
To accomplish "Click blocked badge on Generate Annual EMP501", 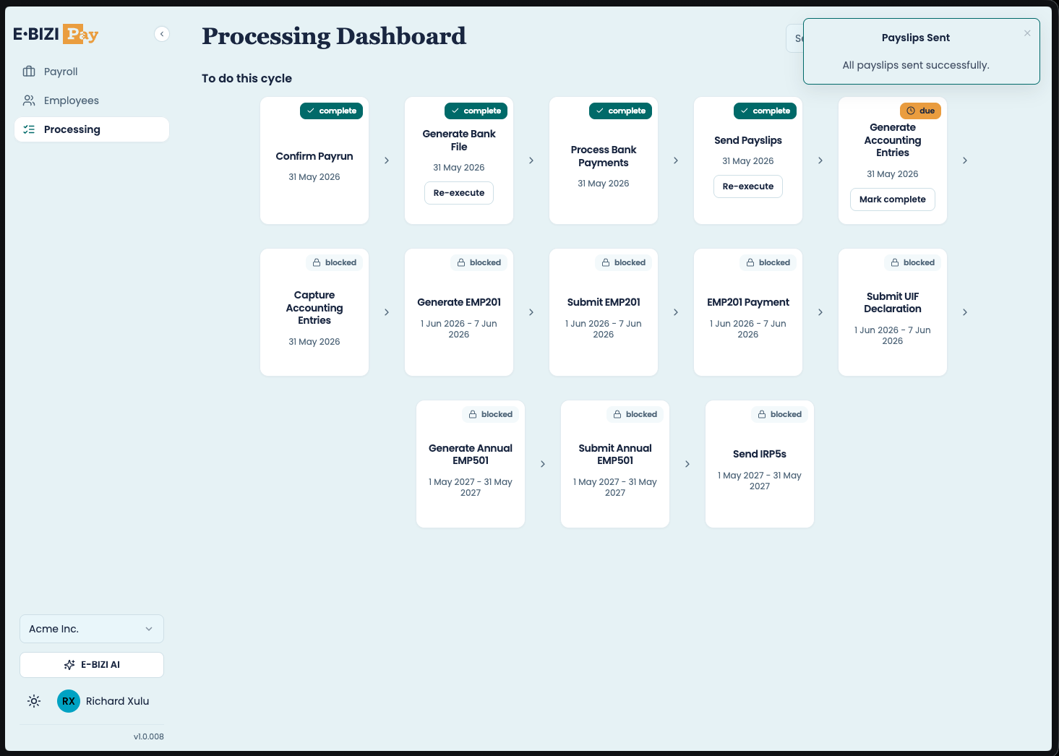I will pyautogui.click(x=491, y=414).
